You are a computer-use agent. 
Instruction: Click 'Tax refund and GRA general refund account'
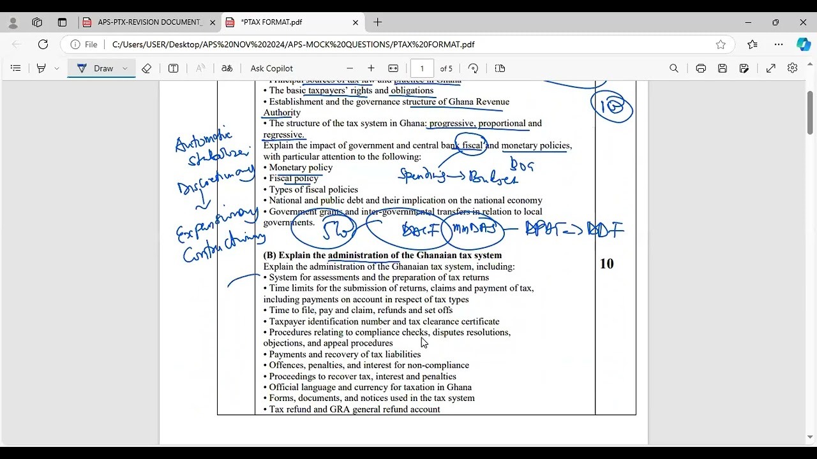coord(354,409)
